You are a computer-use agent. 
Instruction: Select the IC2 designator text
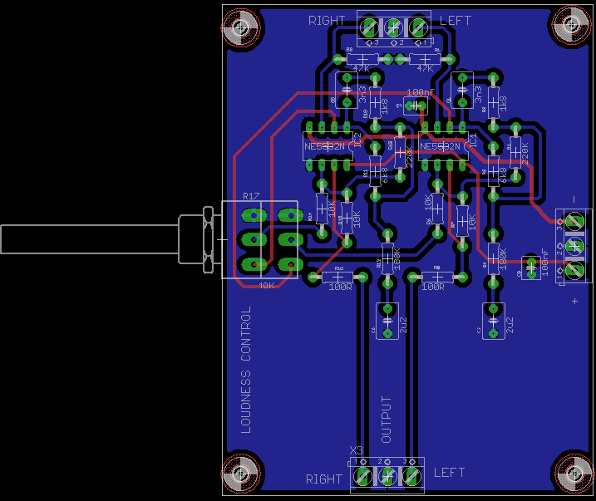357,140
